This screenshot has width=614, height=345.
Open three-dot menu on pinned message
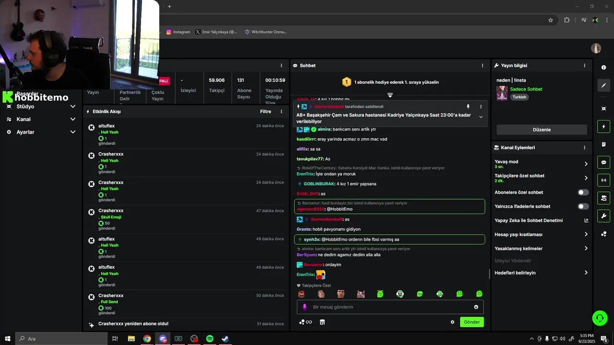[481, 106]
